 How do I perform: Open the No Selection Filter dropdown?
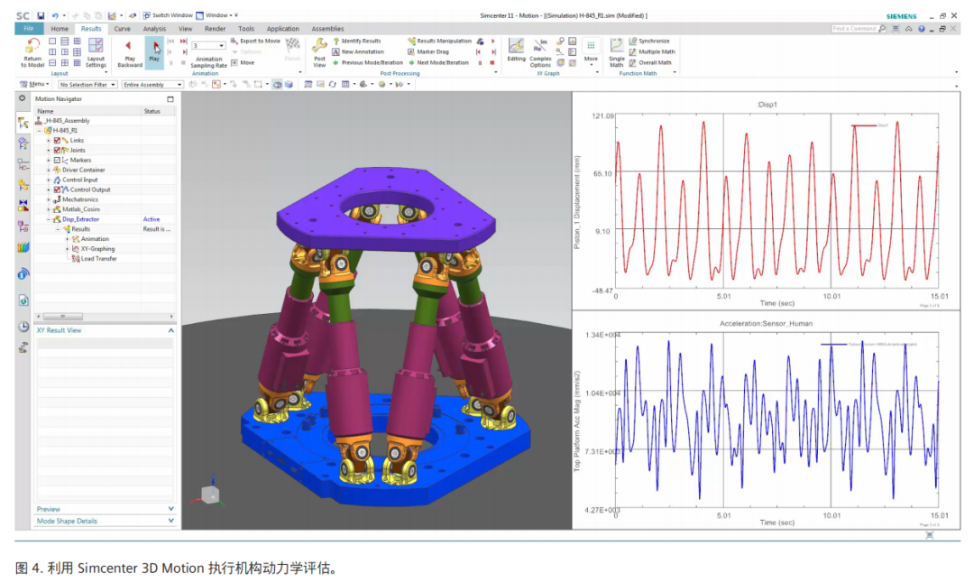click(87, 85)
